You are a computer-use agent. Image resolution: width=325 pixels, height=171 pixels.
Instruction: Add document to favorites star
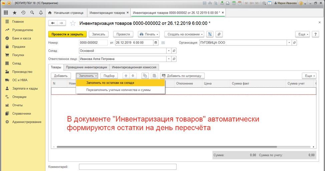pyautogui.click(x=73, y=23)
